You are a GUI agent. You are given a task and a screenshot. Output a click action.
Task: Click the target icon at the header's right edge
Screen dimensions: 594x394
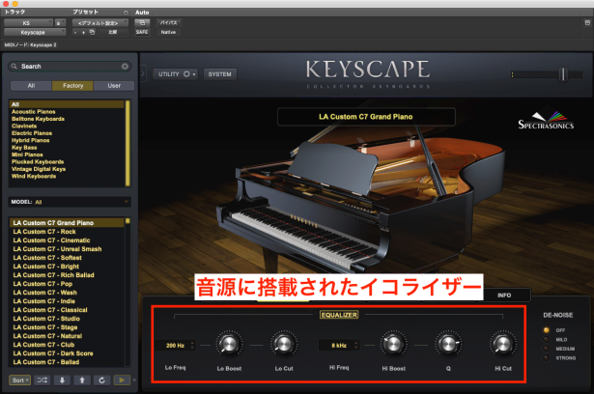tap(587, 23)
